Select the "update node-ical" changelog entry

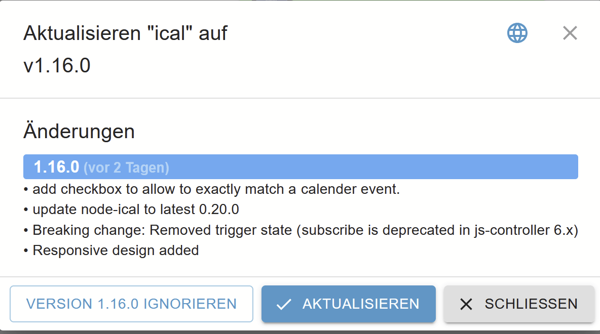pos(131,210)
